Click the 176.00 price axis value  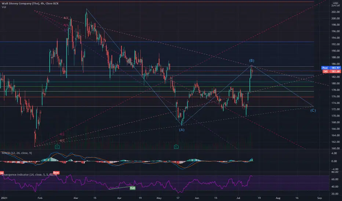(x=335, y=96)
